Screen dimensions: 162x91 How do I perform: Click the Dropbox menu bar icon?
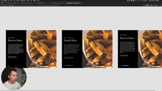[128, 1]
